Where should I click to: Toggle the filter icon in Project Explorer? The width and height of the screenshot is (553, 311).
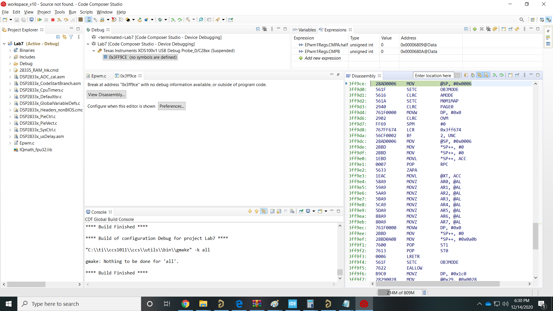pos(71,37)
